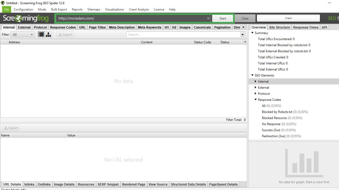339x190 pixels.
Task: Switch to the Overview tab
Action: point(258,27)
